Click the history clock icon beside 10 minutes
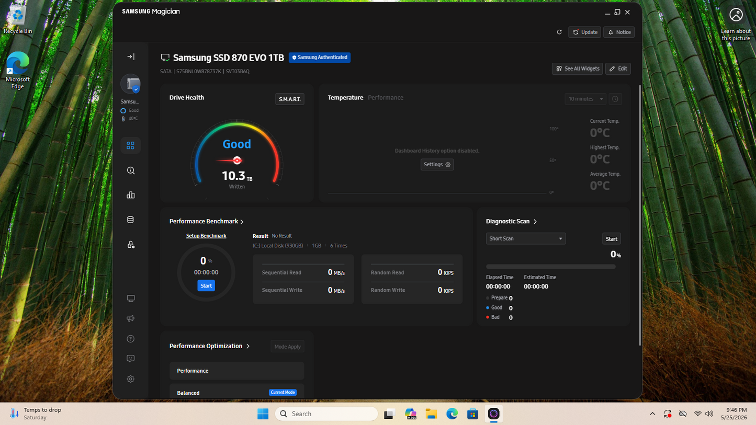 pyautogui.click(x=616, y=99)
